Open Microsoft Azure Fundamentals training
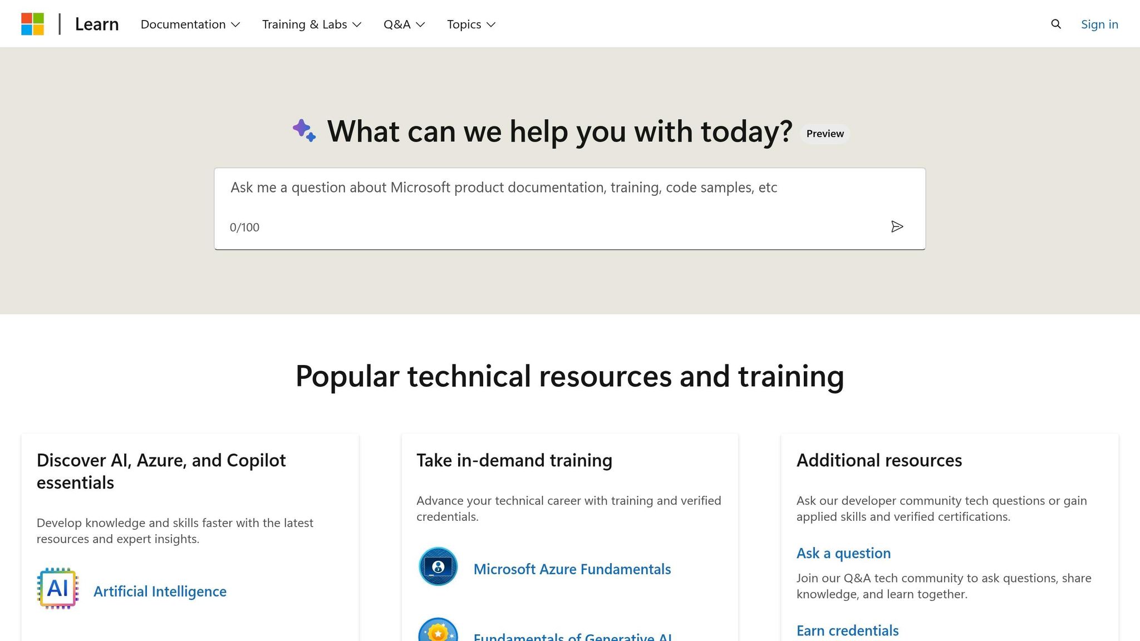Image resolution: width=1140 pixels, height=641 pixels. click(572, 569)
